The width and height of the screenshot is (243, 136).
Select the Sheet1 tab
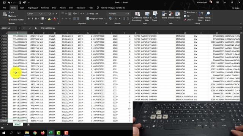[18, 124]
